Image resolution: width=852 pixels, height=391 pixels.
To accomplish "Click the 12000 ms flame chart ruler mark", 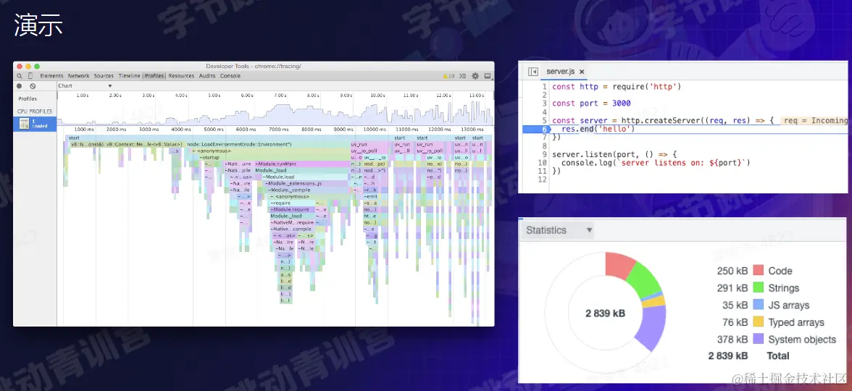I will click(440, 130).
